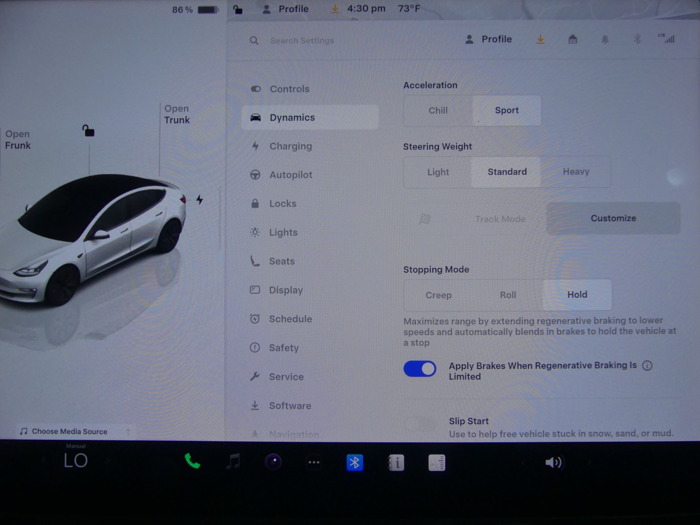
Task: Open the Autopilot settings section
Action: tap(291, 175)
